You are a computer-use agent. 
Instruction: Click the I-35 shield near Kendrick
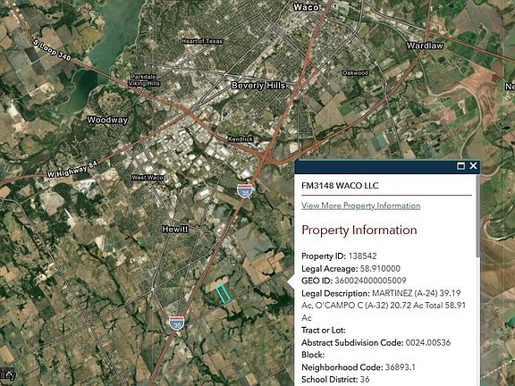click(245, 190)
